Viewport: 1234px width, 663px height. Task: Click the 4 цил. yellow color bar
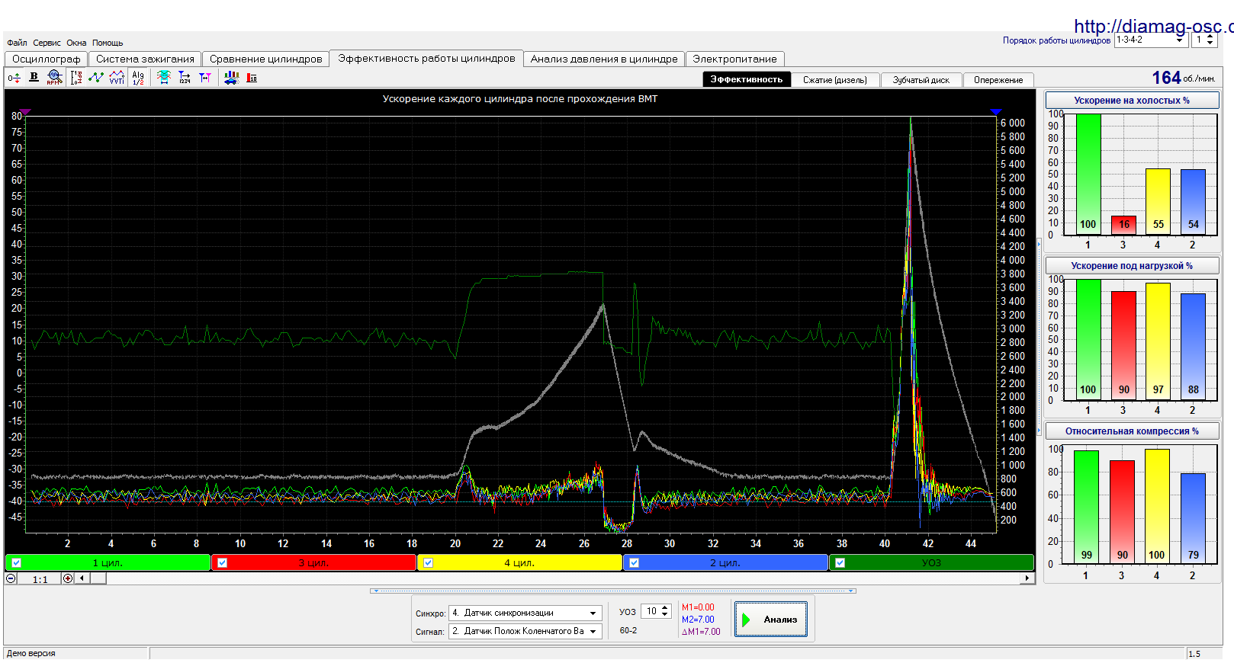(x=519, y=563)
